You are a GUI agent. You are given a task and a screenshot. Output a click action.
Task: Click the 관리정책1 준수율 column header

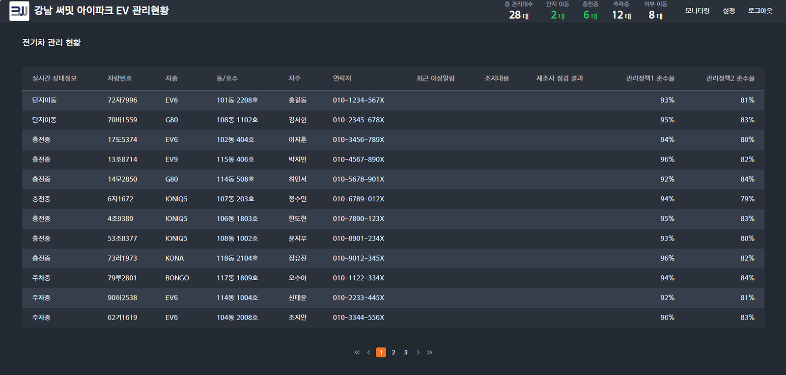(650, 79)
